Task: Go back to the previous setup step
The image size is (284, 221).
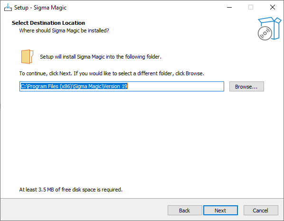Action: pos(185,211)
